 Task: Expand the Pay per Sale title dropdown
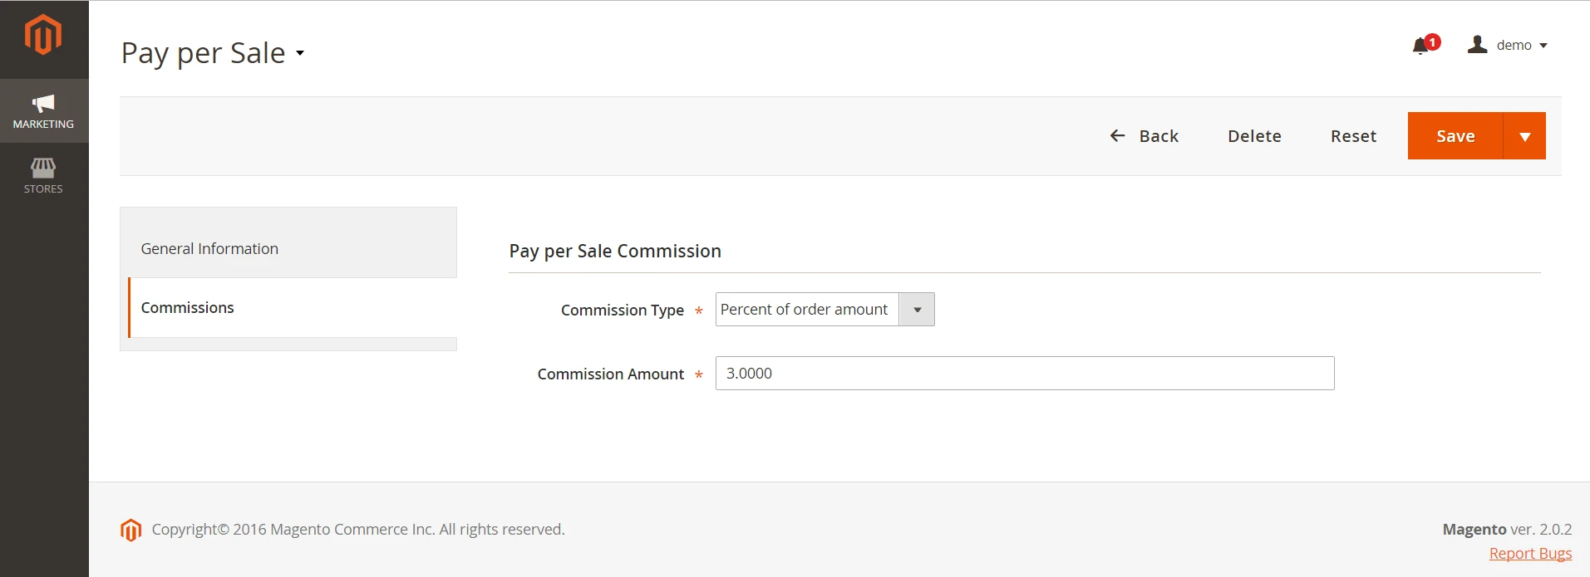point(300,53)
